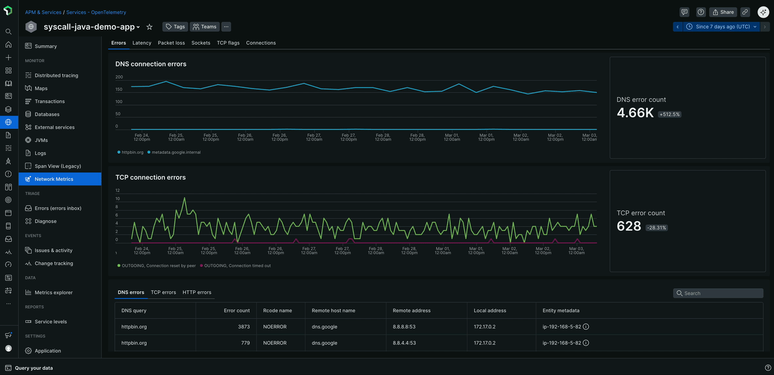Open search in the left navigation rail

(x=8, y=31)
